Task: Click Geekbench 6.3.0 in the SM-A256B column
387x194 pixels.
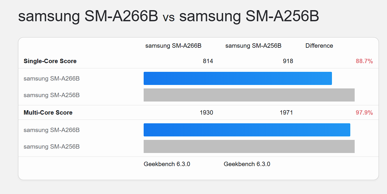Action: pos(247,164)
